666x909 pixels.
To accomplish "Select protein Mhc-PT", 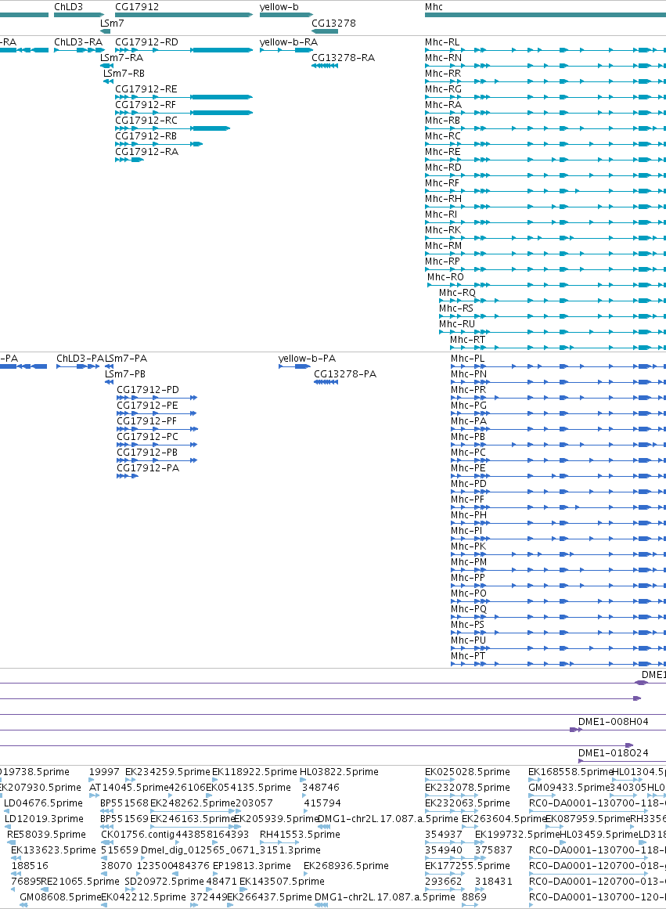I will click(468, 656).
